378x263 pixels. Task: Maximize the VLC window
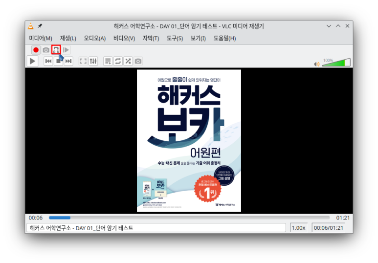pyautogui.click(x=338, y=26)
